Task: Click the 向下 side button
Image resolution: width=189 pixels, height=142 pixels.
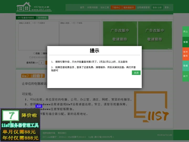Action: point(186,76)
